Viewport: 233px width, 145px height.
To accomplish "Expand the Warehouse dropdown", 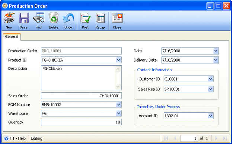I will 118,113.
